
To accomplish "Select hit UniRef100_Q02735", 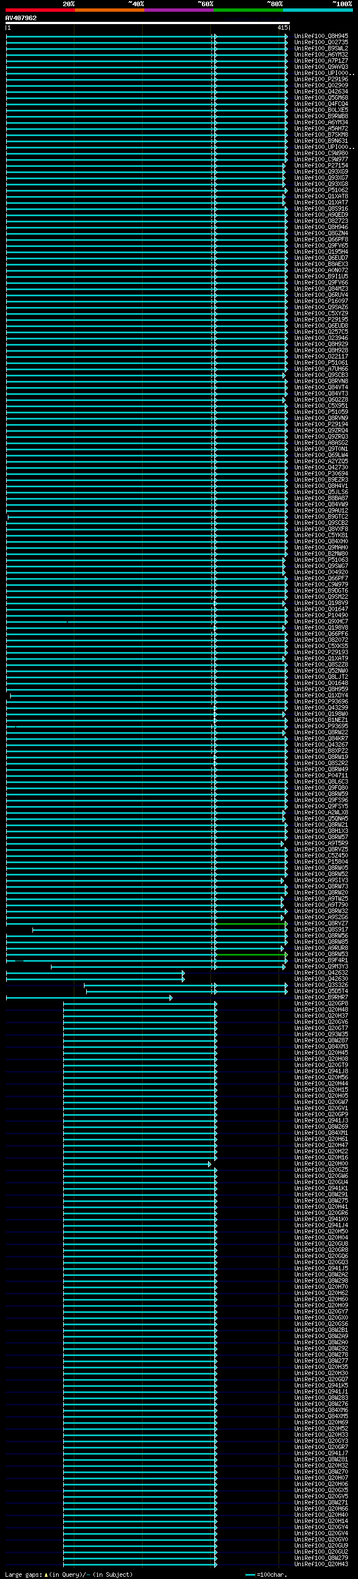I will click(321, 43).
